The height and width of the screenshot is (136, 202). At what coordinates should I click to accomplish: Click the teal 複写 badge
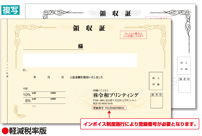(11, 10)
